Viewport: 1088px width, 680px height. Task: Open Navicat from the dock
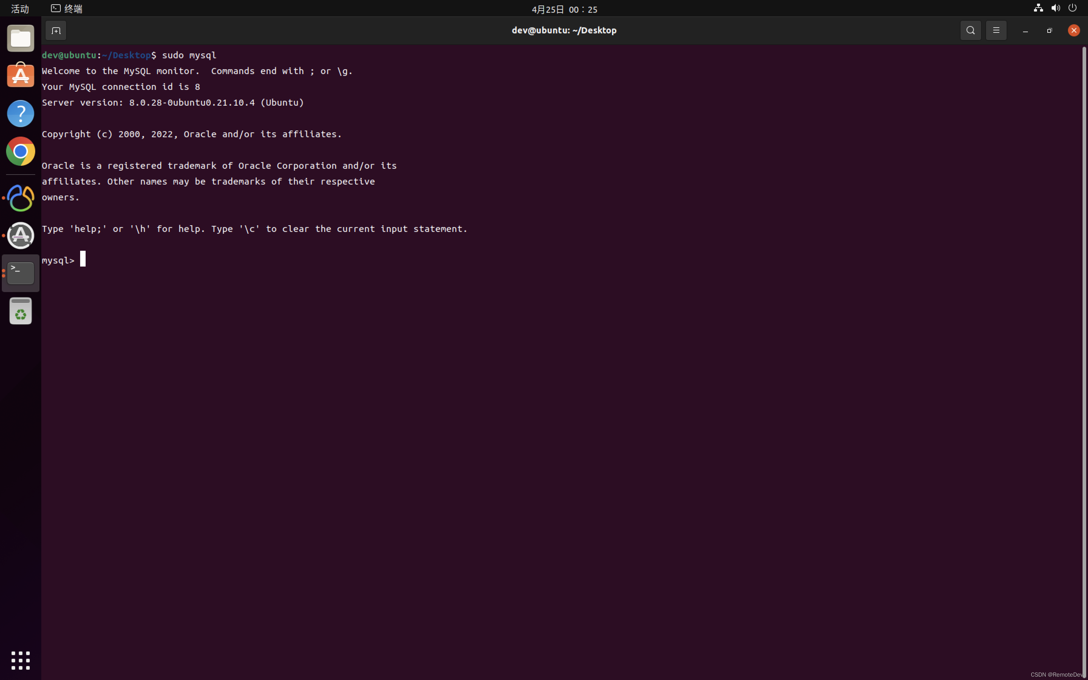(x=21, y=198)
